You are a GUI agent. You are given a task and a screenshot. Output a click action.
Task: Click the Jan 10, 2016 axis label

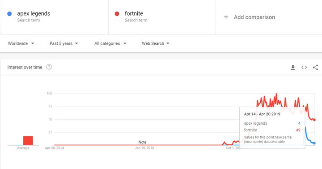tap(144, 148)
